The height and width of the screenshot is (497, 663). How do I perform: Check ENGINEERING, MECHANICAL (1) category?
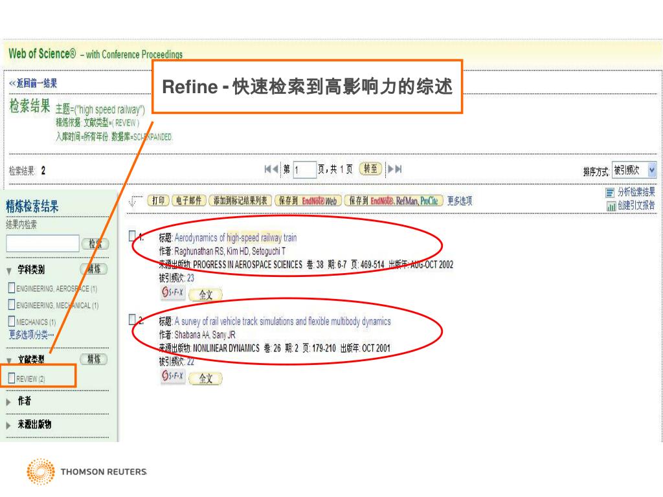point(12,305)
